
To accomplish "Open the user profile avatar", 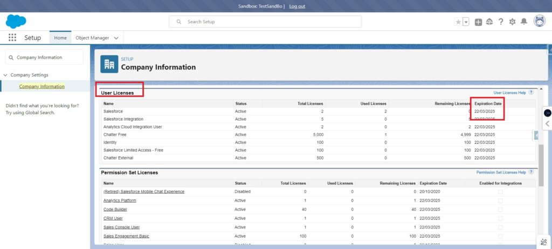I will click(x=539, y=21).
